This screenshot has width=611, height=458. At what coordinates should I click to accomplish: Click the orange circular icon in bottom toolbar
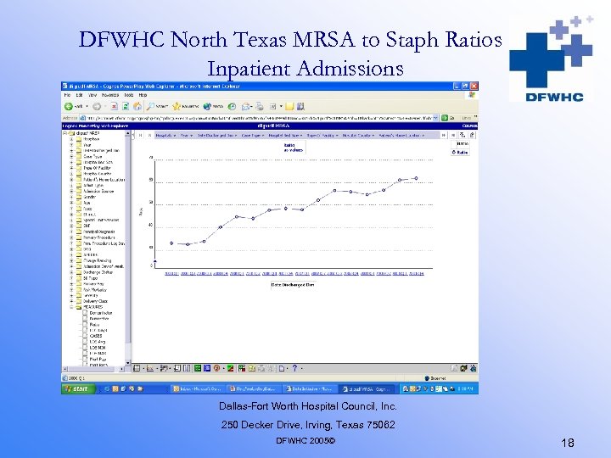tap(216, 368)
